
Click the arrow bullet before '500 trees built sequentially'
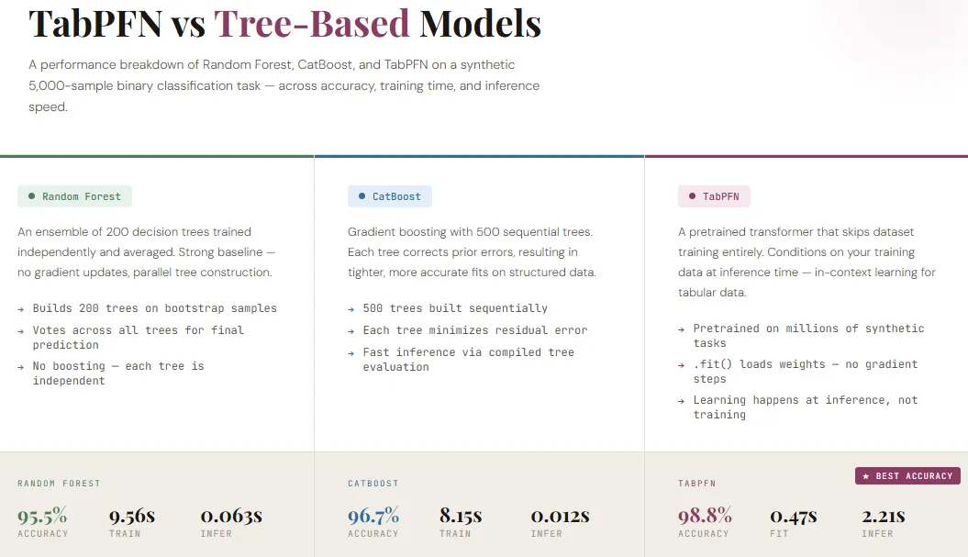pos(350,307)
